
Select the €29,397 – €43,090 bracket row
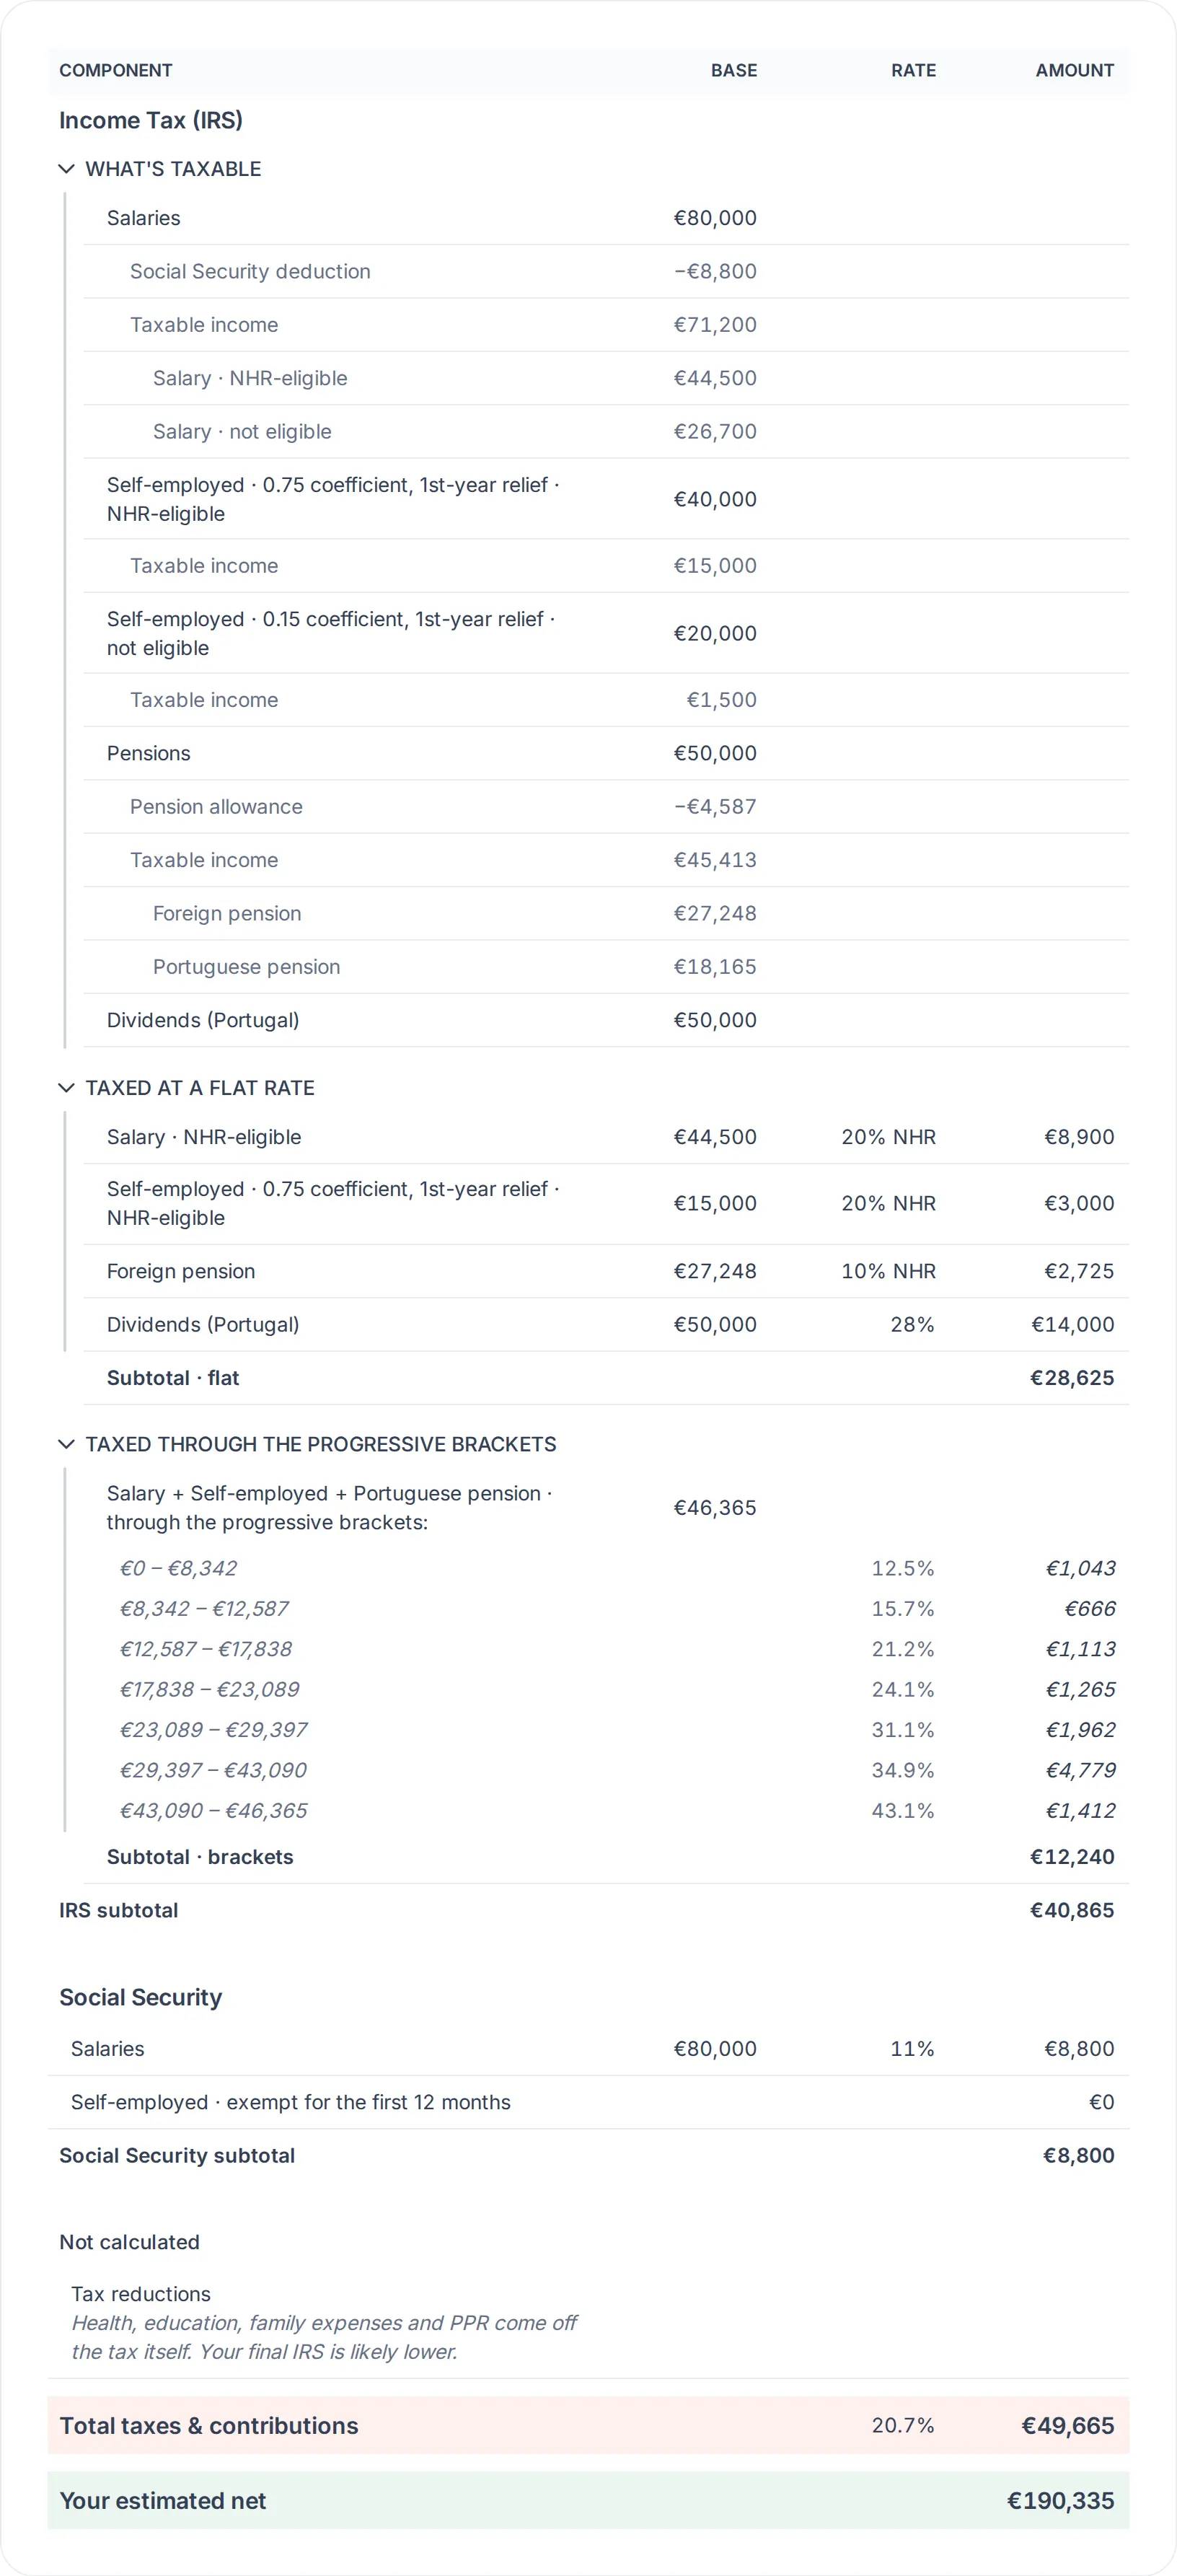[606, 1770]
